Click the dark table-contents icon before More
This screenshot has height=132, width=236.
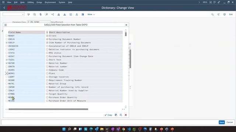click(83, 14)
